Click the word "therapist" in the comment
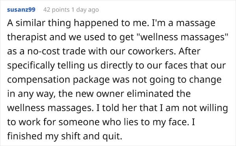The height and width of the screenshot is (146, 236). point(27,37)
